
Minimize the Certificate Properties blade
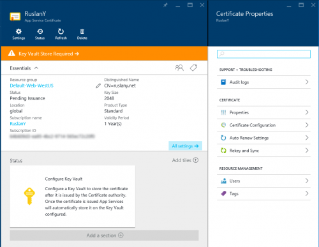[x=289, y=6]
